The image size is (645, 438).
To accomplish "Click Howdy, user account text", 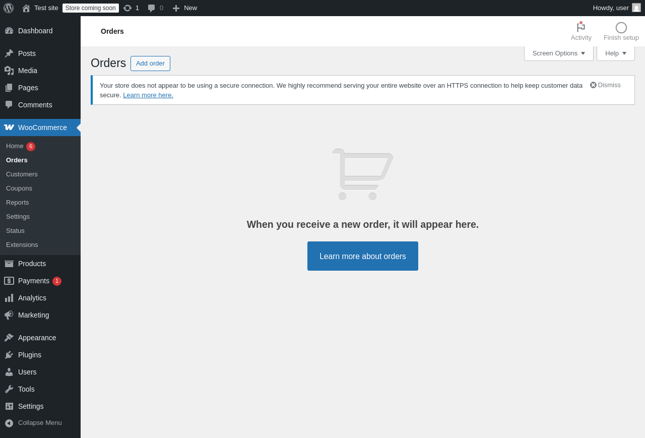I will [611, 8].
